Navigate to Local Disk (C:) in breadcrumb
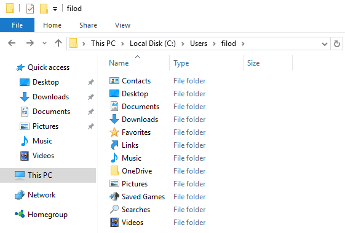Image resolution: width=345 pixels, height=233 pixels. (153, 44)
